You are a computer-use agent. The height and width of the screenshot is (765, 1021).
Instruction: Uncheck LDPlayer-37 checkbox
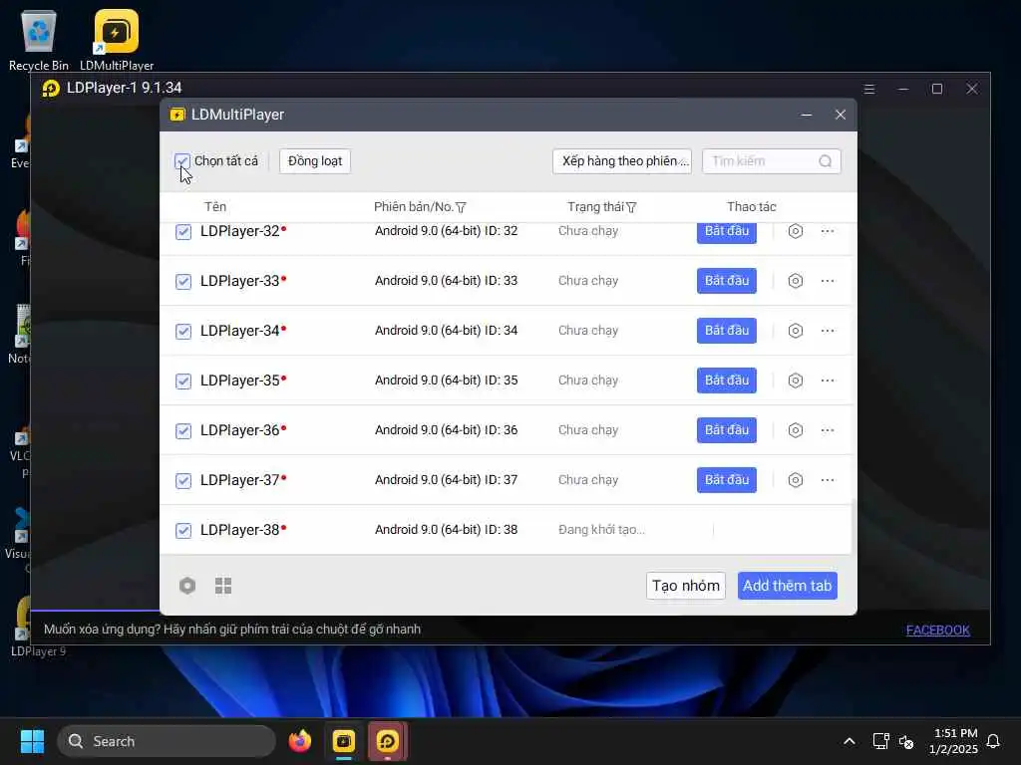[183, 481]
